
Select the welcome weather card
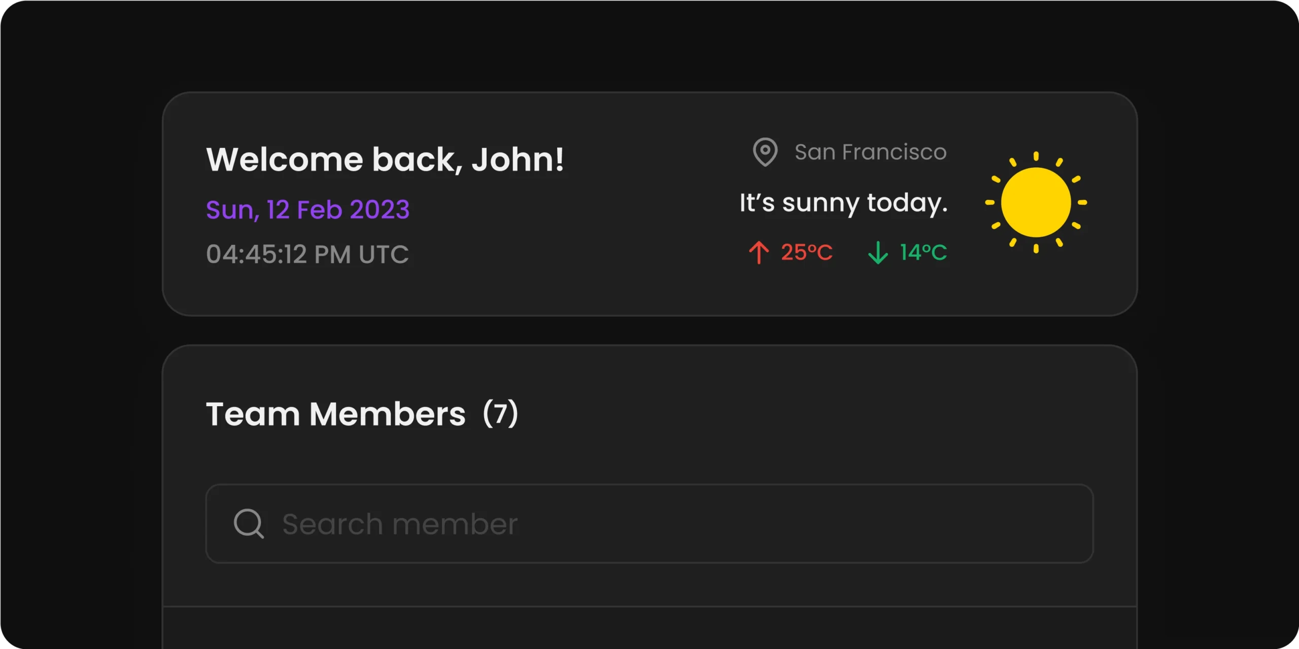[649, 204]
